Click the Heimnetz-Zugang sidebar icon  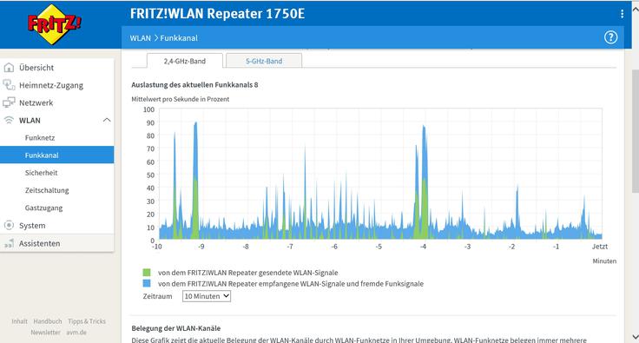[x=9, y=85]
